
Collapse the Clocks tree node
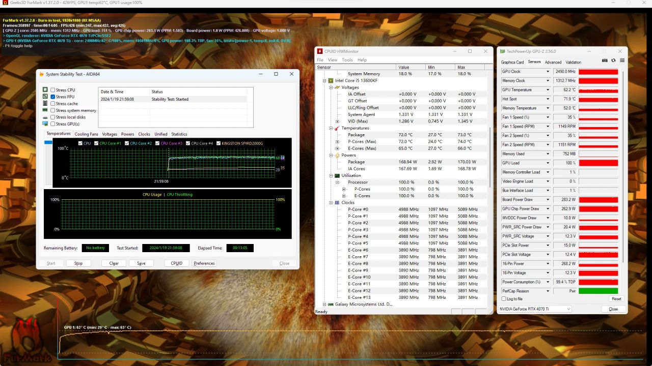coord(331,202)
